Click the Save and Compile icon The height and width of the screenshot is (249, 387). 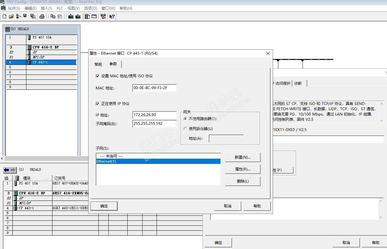click(33, 16)
